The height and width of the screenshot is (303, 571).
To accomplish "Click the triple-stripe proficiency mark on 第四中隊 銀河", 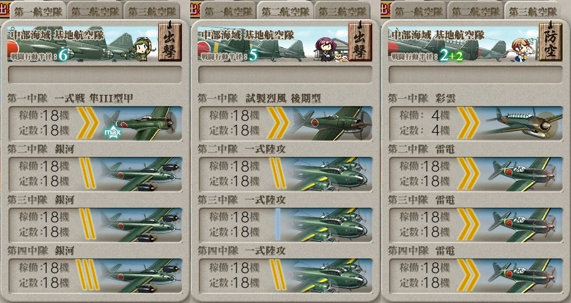I will (87, 275).
